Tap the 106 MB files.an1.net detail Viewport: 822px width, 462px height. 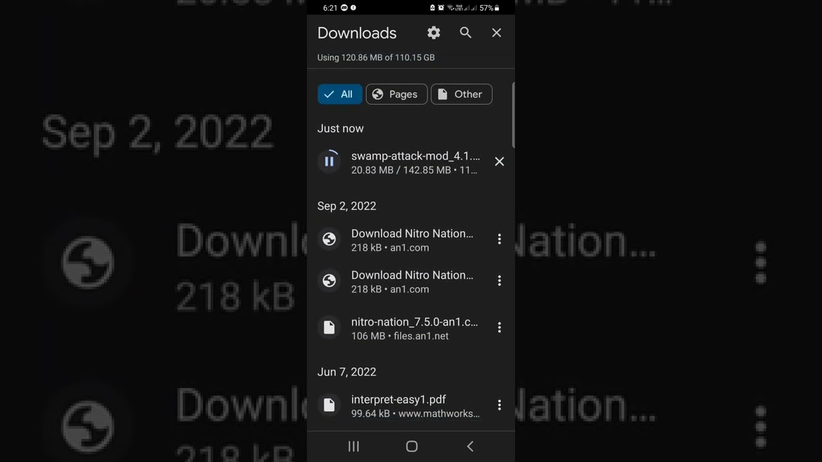click(x=399, y=336)
